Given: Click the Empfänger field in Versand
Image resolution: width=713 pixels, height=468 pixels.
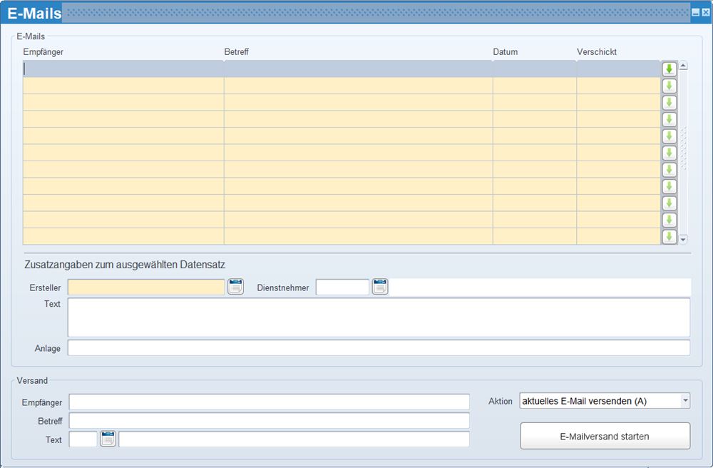Looking at the screenshot, I should point(269,402).
